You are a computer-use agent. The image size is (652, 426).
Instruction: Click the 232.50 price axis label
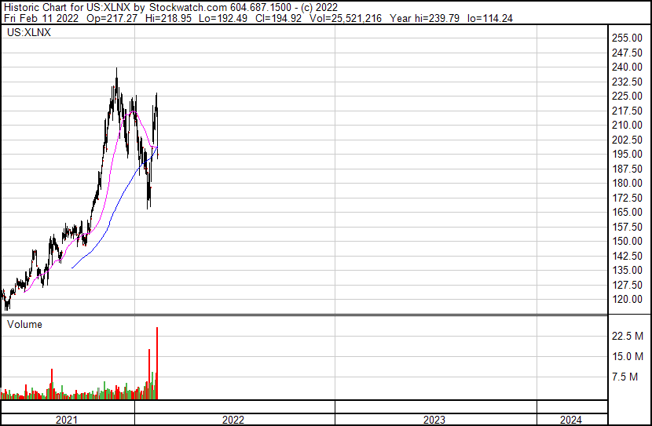(x=627, y=82)
